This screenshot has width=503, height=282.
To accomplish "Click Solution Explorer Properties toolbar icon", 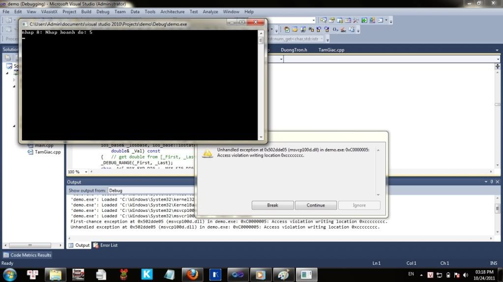I will click(8, 57).
